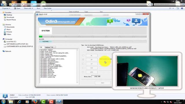Open the change view options dropdown
This screenshot has width=185, height=104.
pos(173,8)
